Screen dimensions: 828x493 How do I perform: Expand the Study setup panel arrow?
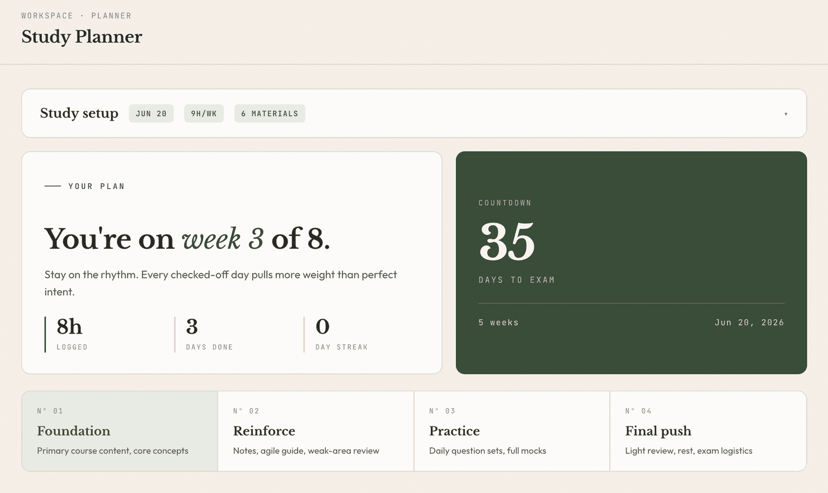tap(785, 114)
